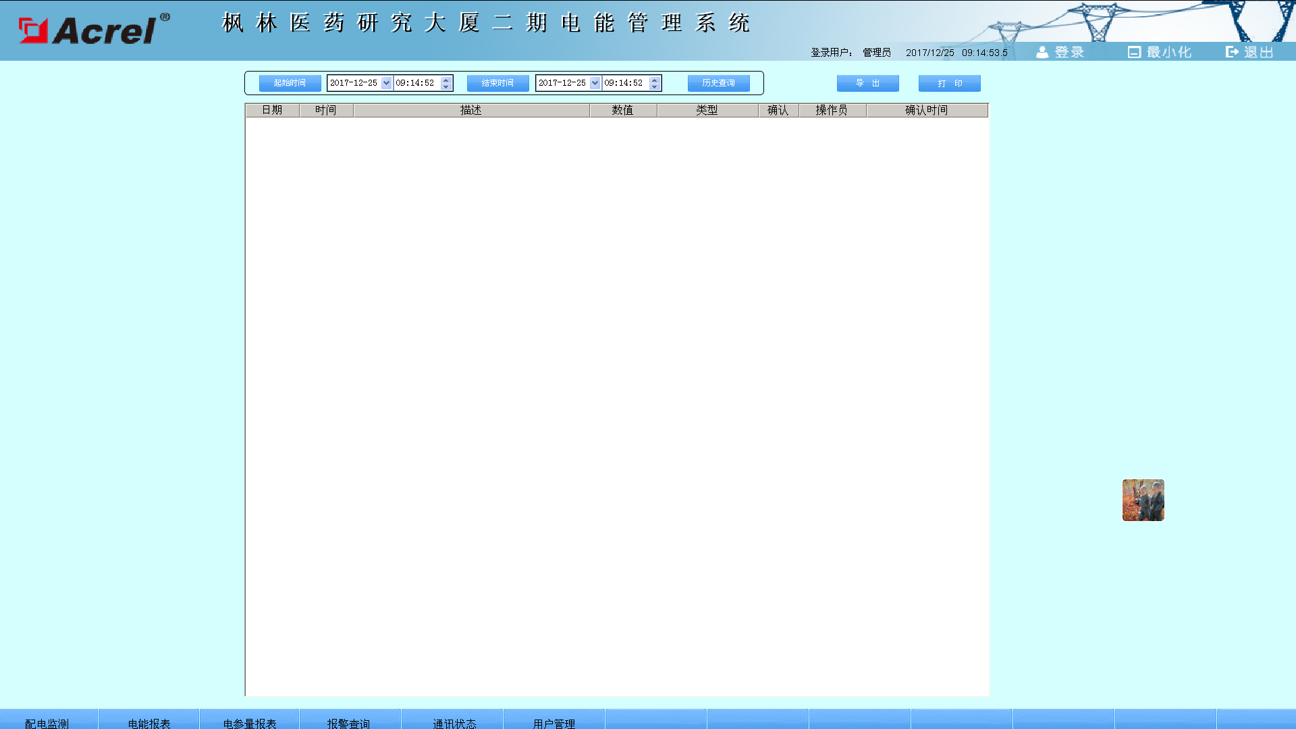Switch to the 电能报表 tab

coord(149,722)
